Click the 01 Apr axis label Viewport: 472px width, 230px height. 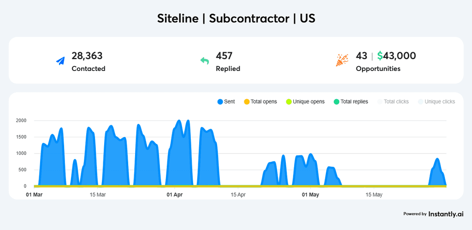point(175,195)
